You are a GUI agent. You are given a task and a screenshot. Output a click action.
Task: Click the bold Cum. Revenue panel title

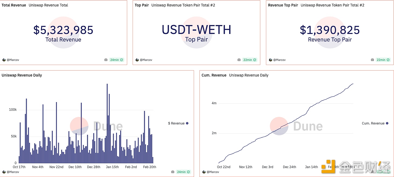point(214,75)
